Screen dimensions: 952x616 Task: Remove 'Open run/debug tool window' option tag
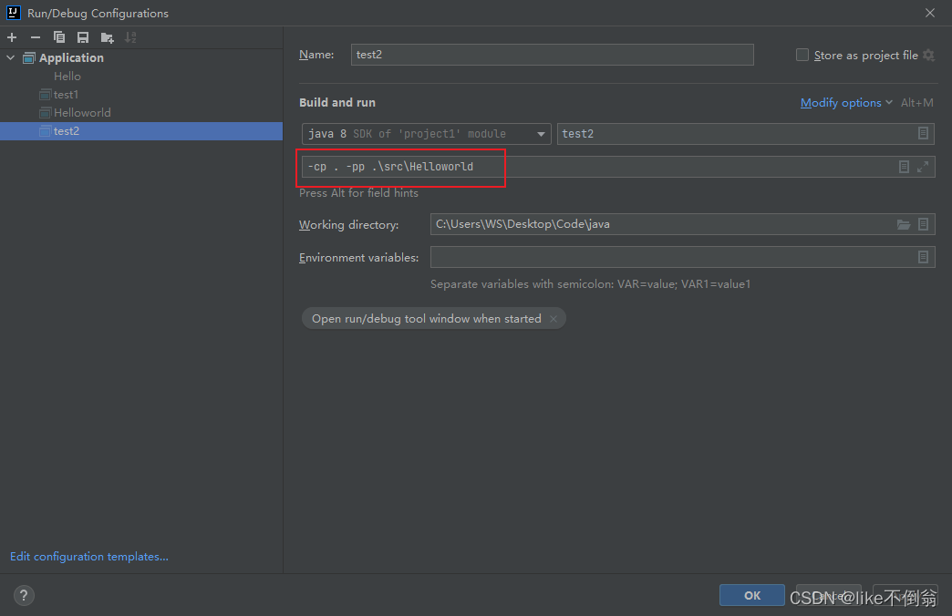pyautogui.click(x=554, y=319)
